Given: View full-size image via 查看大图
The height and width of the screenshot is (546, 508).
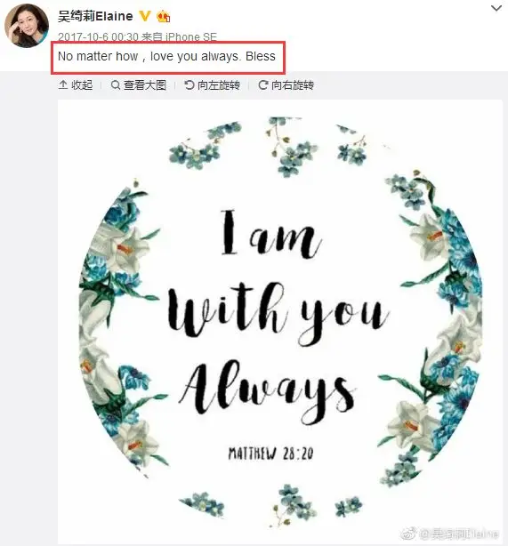Looking at the screenshot, I should tap(138, 85).
